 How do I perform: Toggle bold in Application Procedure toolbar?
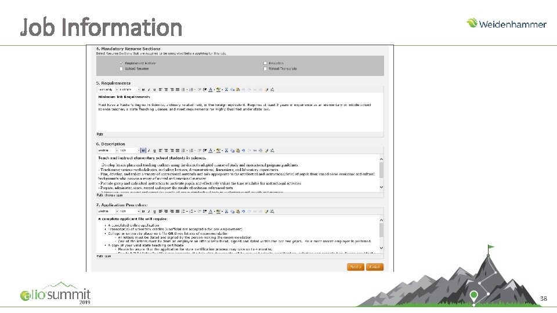click(143, 212)
